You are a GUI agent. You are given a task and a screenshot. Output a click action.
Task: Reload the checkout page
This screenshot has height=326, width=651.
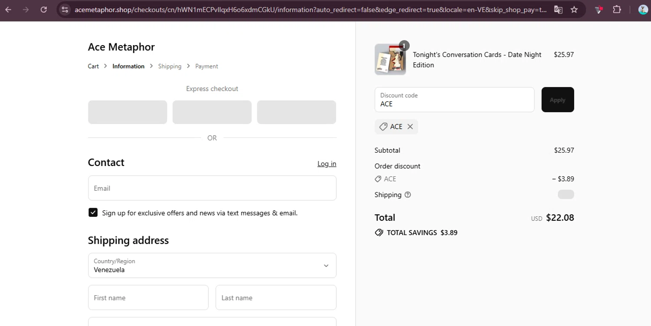(x=44, y=10)
